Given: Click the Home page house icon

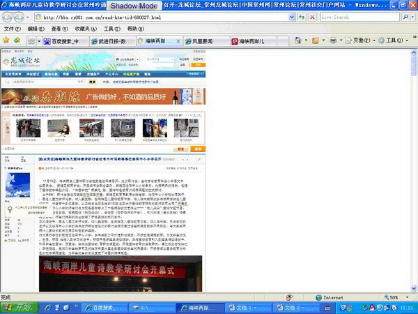Looking at the screenshot, I should (x=298, y=40).
